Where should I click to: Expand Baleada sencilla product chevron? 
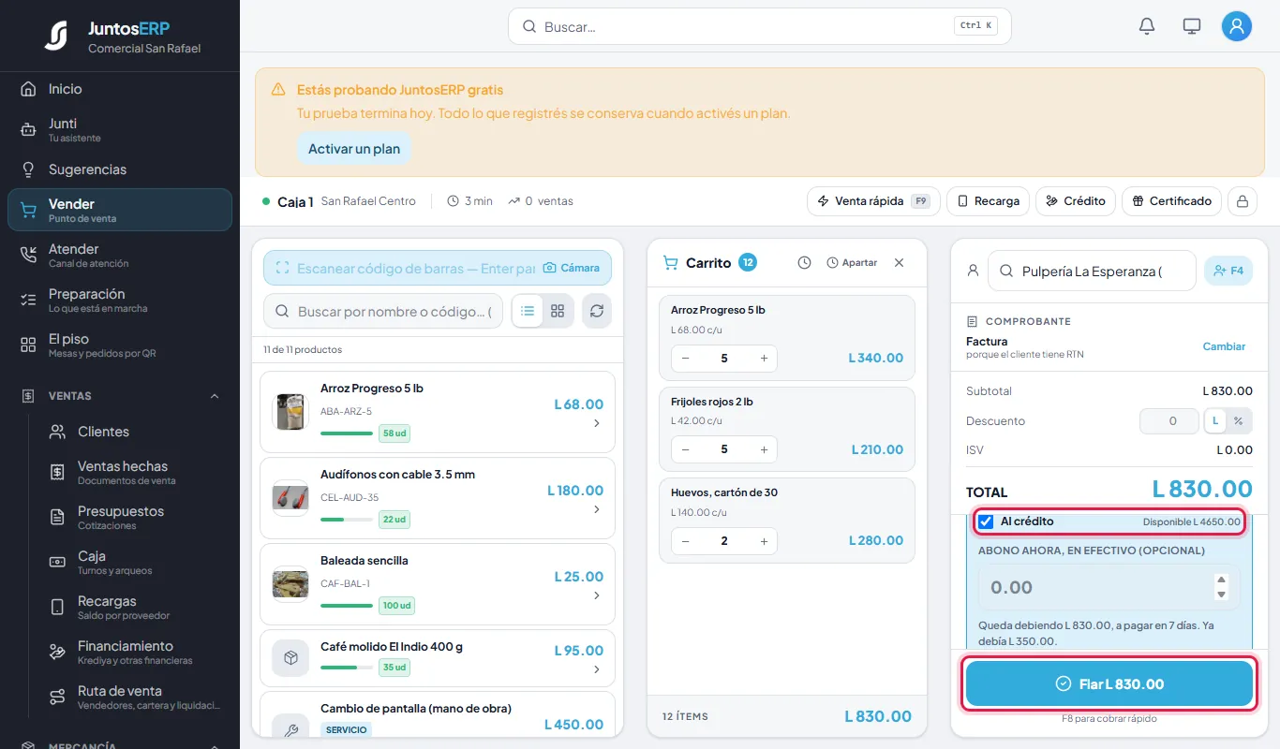pos(597,595)
